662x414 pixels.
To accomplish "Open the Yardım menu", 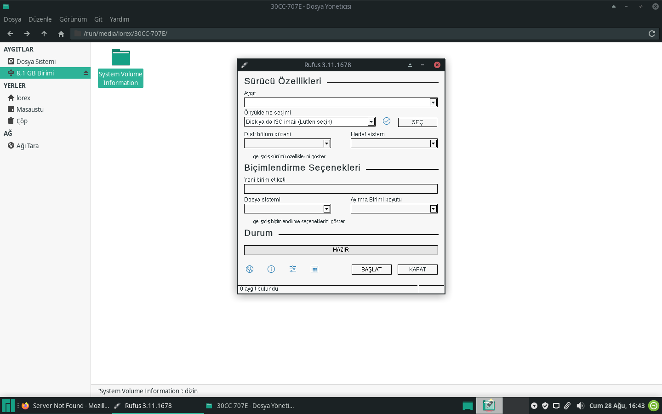I will point(120,19).
